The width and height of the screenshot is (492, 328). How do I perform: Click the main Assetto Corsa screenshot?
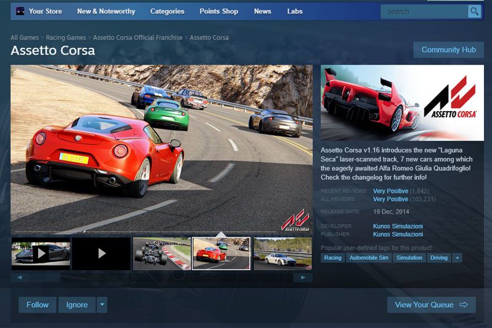pyautogui.click(x=162, y=149)
